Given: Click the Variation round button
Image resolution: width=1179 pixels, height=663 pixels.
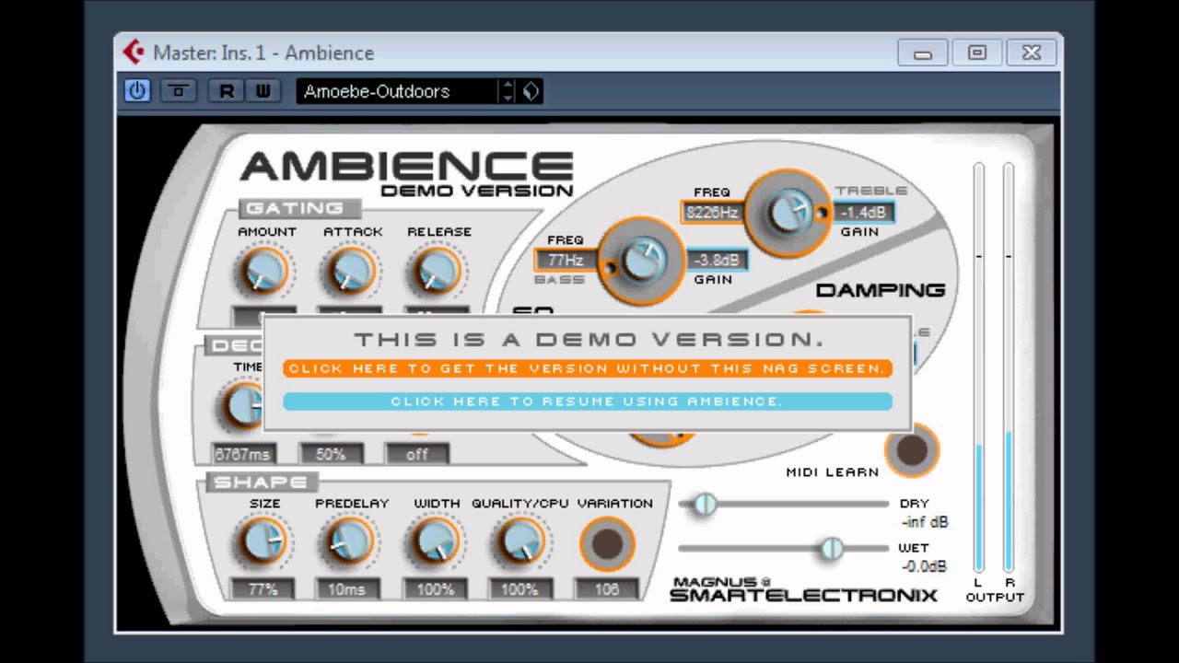Looking at the screenshot, I should pos(607,544).
